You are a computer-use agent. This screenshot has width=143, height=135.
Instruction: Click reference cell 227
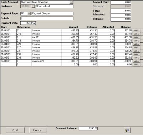pos(24,48)
